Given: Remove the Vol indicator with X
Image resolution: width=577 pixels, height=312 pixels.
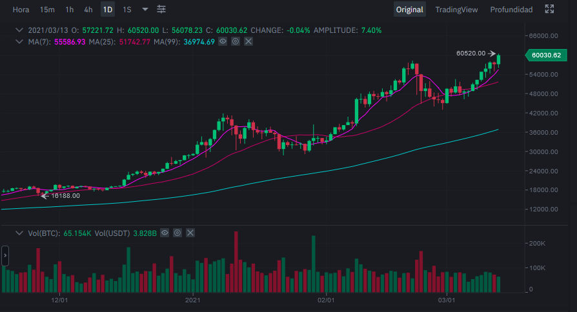Looking at the screenshot, I should [190, 233].
